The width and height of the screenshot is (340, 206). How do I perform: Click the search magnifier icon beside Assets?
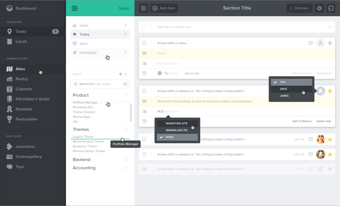(121, 74)
